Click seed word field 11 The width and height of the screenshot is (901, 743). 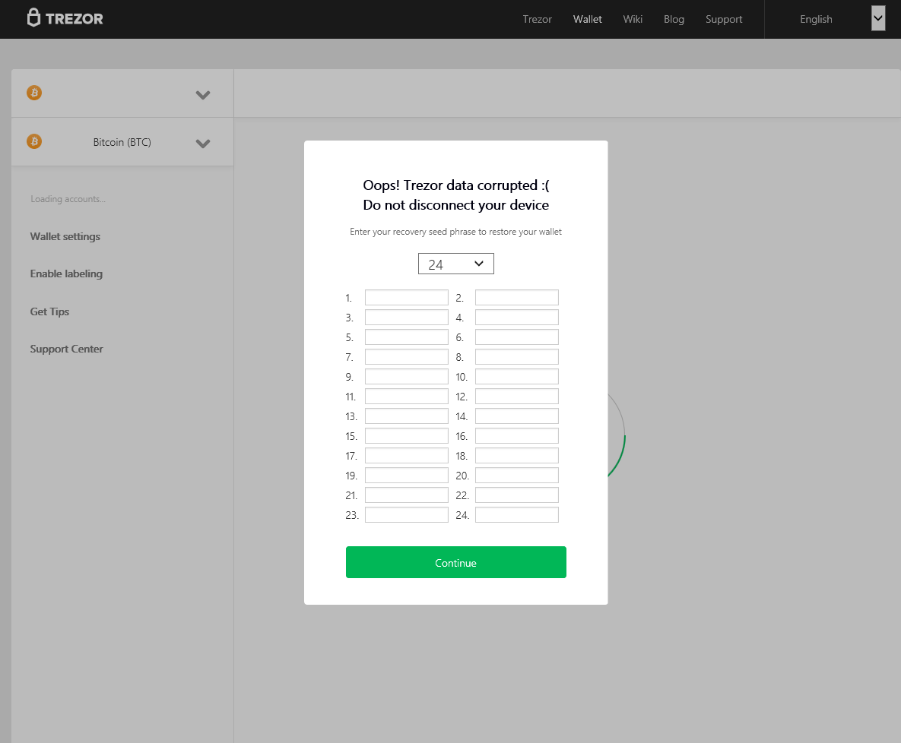coord(406,396)
